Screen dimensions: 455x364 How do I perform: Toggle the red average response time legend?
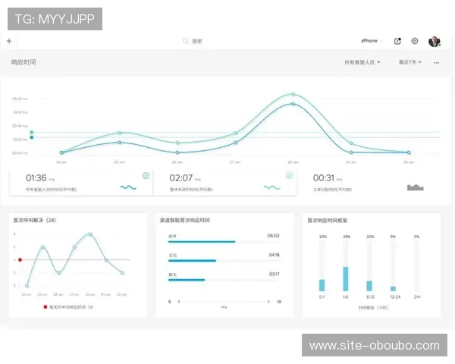pyautogui.click(x=45, y=307)
